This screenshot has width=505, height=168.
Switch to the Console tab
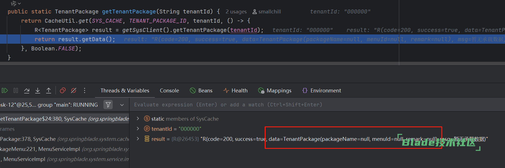[169, 90]
